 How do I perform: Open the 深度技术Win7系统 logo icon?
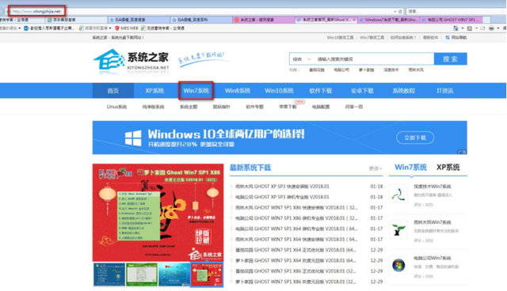click(x=398, y=194)
